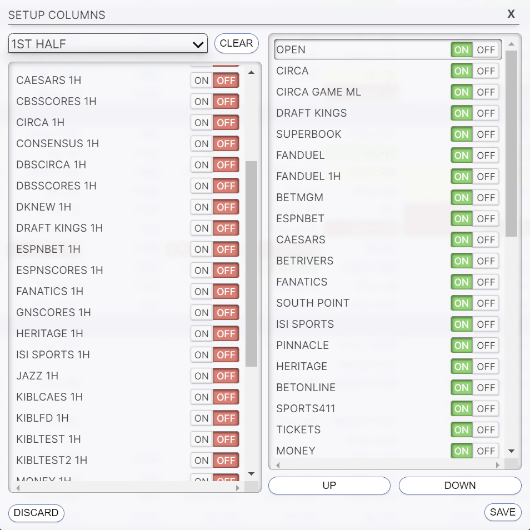Click left list vertical scrollbar thumb
Screen dimensions: 530x530
tap(251, 264)
